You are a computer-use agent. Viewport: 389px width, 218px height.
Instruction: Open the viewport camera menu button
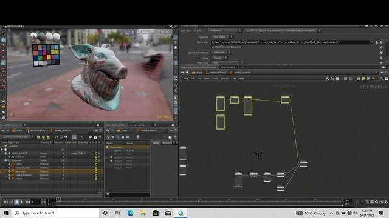coord(165,32)
